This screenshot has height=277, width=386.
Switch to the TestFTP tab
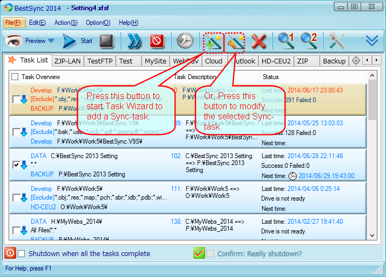100,61
